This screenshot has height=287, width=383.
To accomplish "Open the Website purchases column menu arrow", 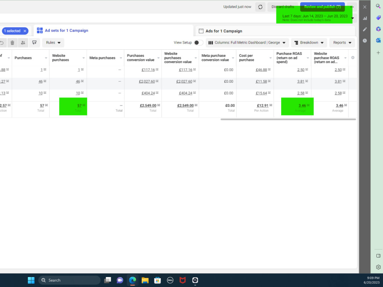I will pyautogui.click(x=83, y=58).
